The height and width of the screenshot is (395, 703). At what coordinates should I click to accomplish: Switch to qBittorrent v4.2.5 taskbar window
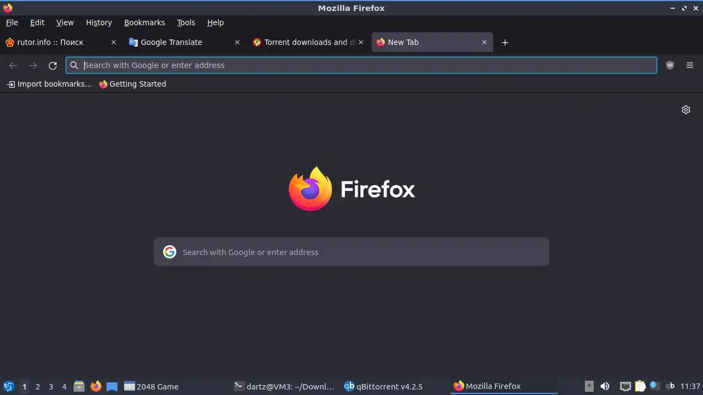394,386
